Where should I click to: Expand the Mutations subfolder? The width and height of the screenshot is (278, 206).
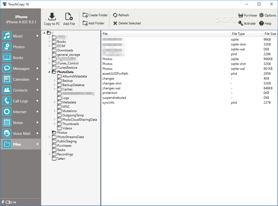[55, 111]
